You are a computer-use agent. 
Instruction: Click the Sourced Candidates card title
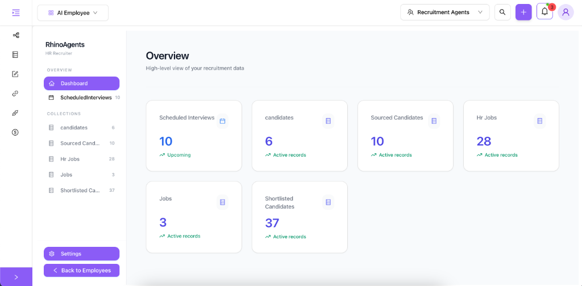[x=397, y=118]
